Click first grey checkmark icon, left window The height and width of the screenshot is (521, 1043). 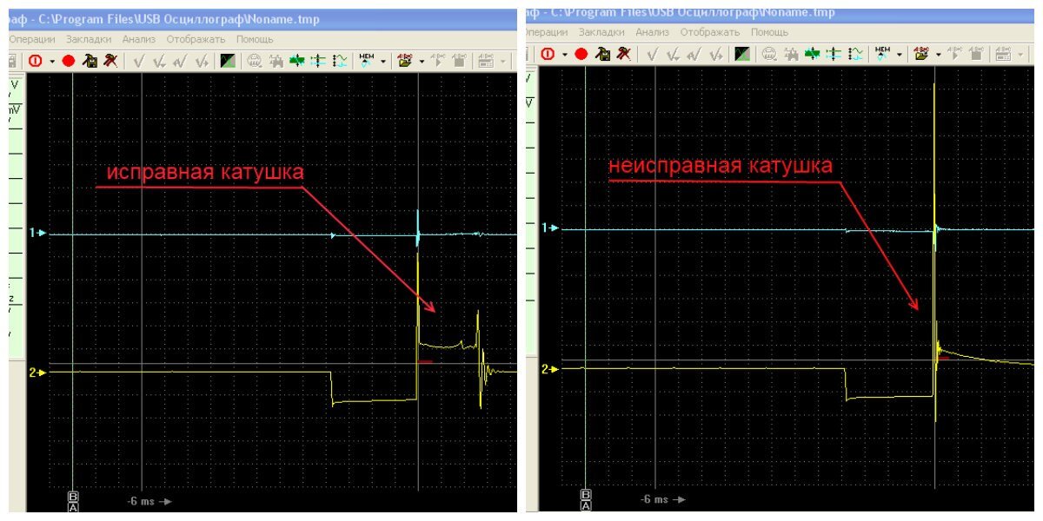tap(138, 62)
